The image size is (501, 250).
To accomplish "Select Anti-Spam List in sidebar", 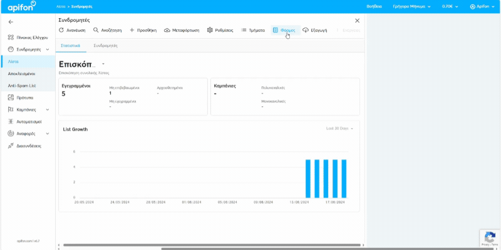I will [22, 85].
